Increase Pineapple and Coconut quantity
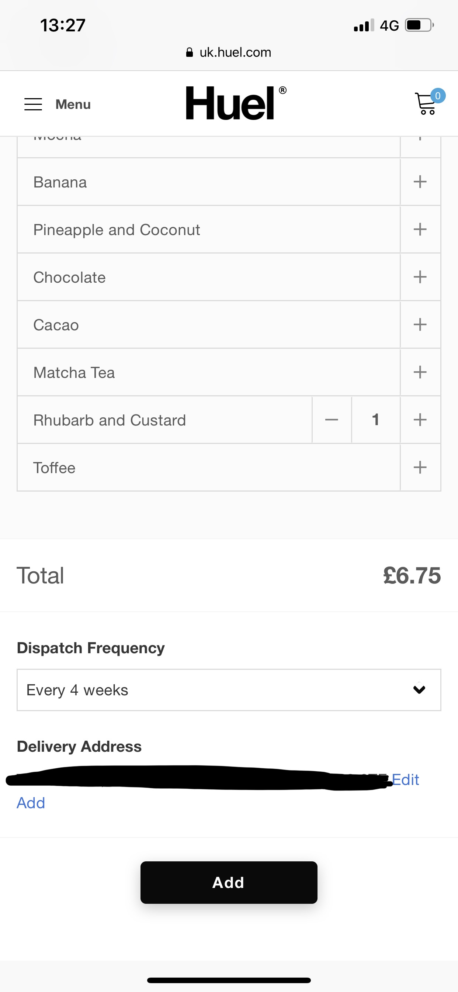Viewport: 458px width, 992px height. pos(420,230)
